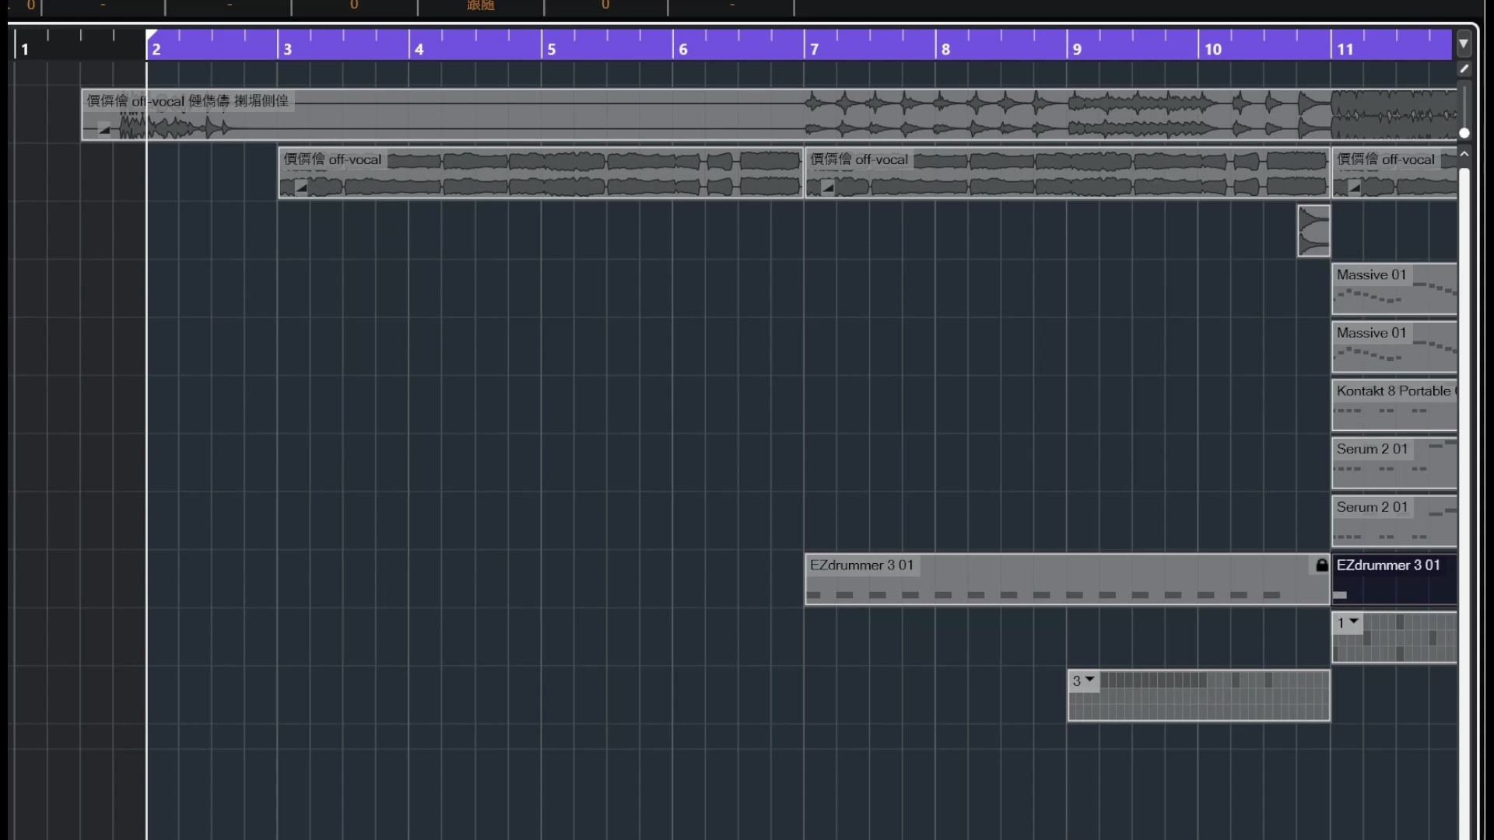Select the lower Serum 2 01 MIDI clip
Image resolution: width=1494 pixels, height=840 pixels.
point(1394,521)
